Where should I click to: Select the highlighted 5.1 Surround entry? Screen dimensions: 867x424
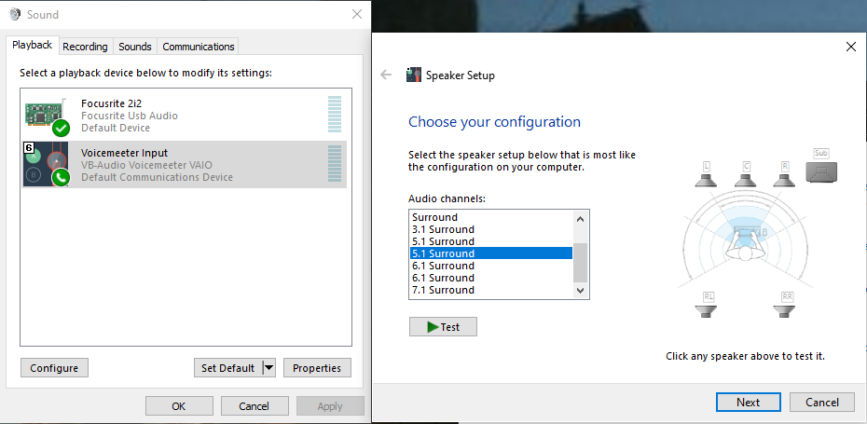pos(491,253)
